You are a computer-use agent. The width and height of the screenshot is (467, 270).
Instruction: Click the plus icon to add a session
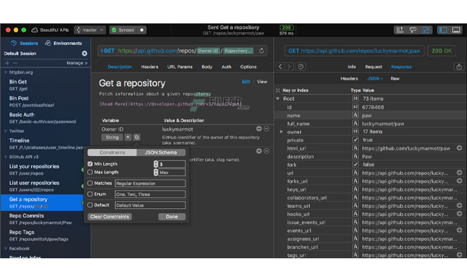pos(7,62)
